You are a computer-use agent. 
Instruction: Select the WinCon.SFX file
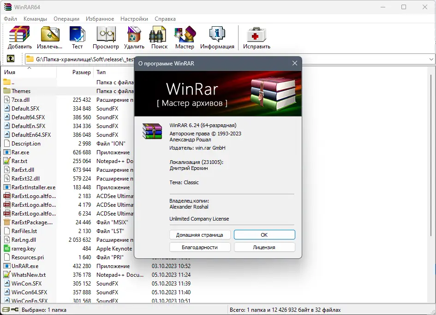[x=26, y=283]
